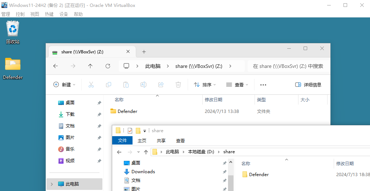
Task: Open the 共享 ribbon tab
Action: [161, 141]
